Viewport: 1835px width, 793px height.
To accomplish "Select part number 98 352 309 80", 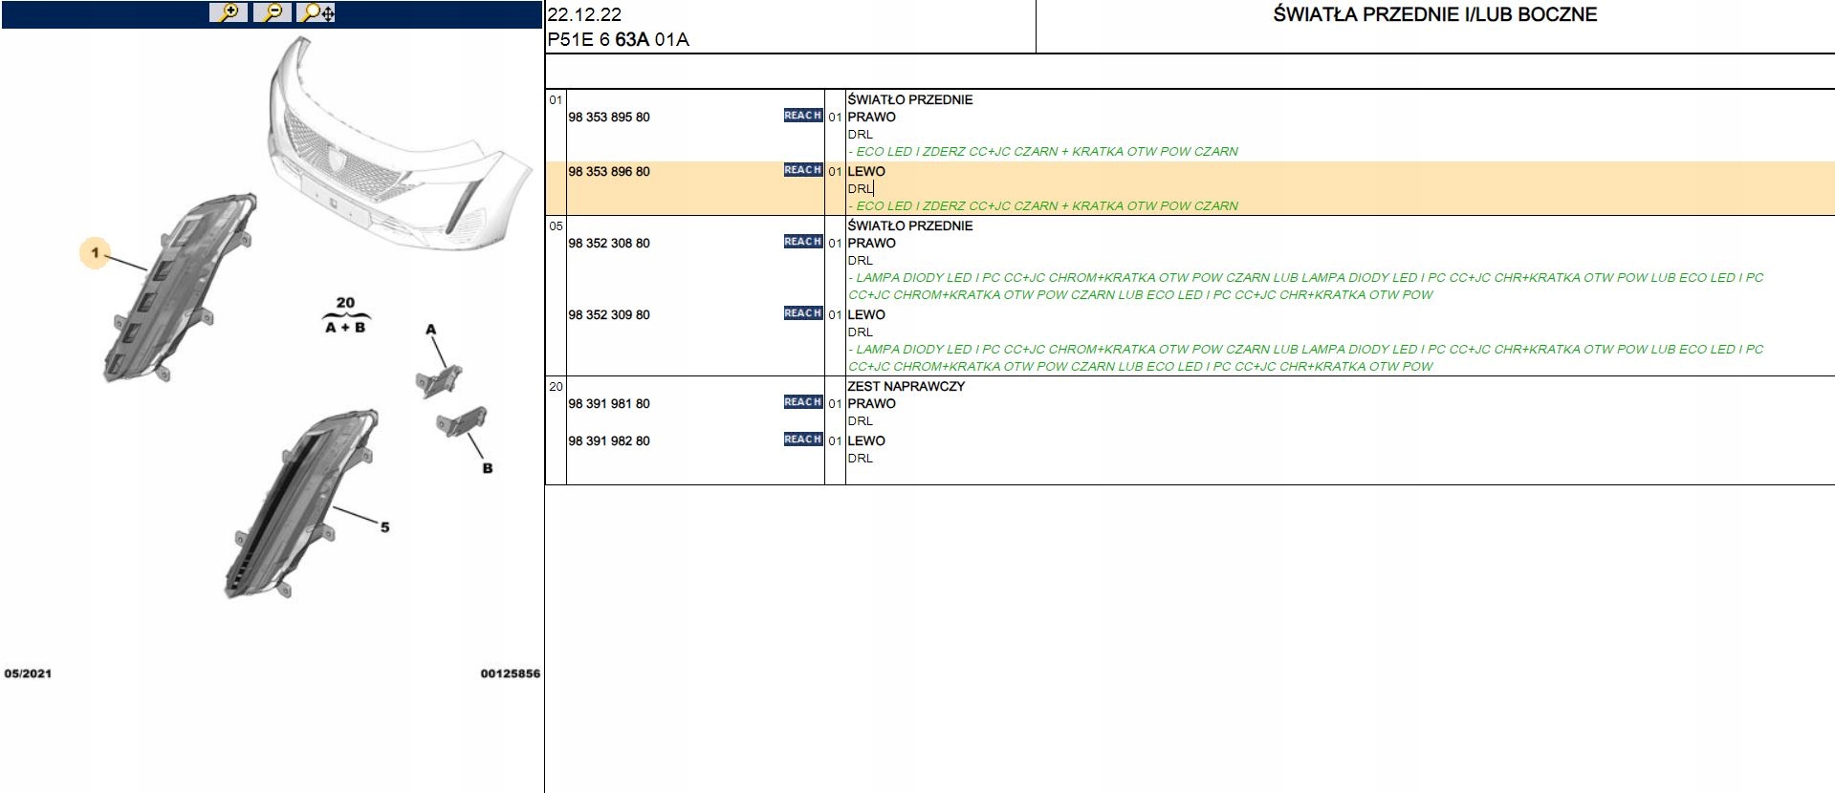I will point(609,315).
